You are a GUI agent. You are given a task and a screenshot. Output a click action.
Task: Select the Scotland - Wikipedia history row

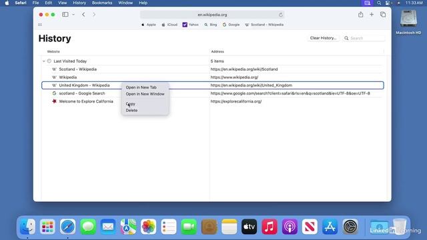tap(212, 69)
